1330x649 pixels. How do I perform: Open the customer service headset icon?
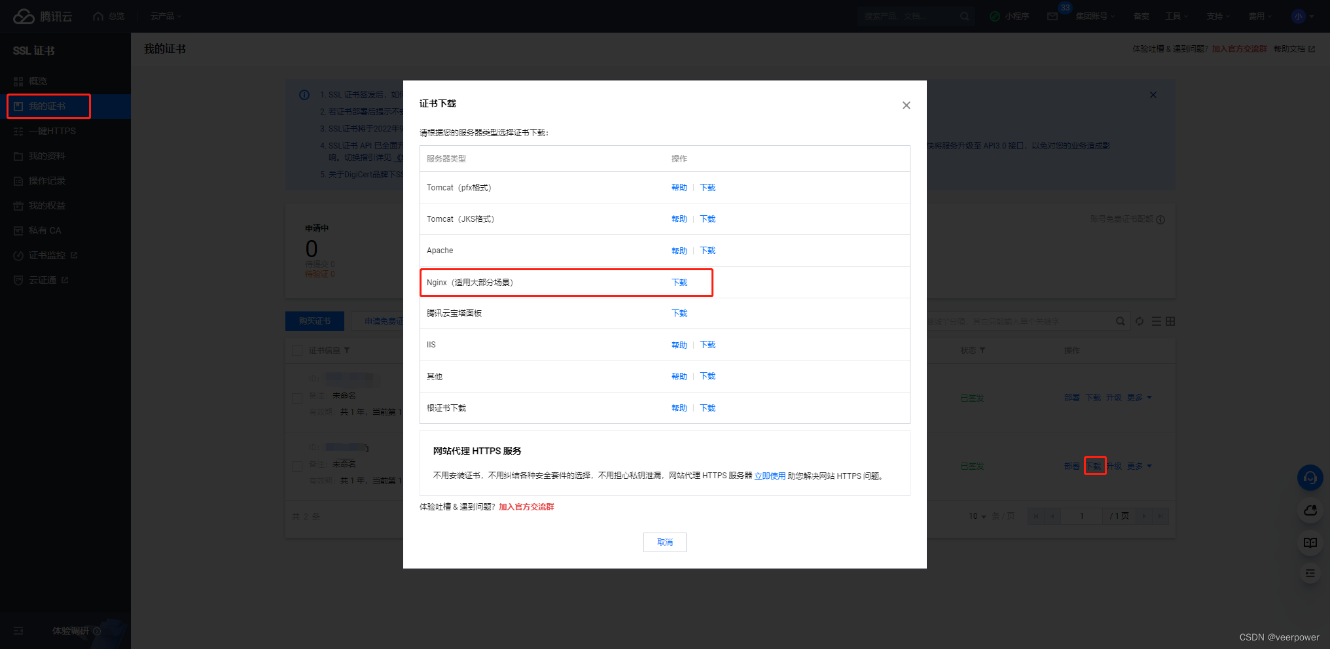click(1310, 478)
